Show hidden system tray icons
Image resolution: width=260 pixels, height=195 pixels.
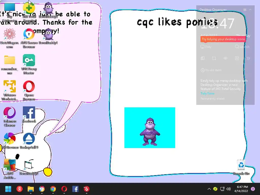tap(209, 189)
